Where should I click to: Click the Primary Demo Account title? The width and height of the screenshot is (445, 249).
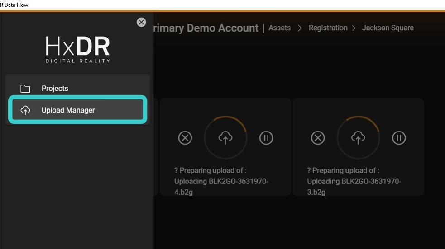[206, 28]
